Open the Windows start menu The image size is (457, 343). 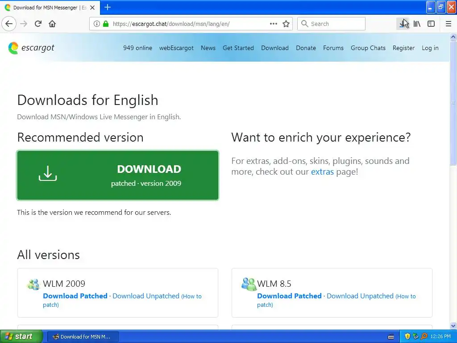pos(21,336)
